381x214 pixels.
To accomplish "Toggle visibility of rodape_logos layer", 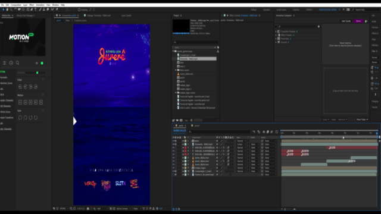I will click(173, 168).
